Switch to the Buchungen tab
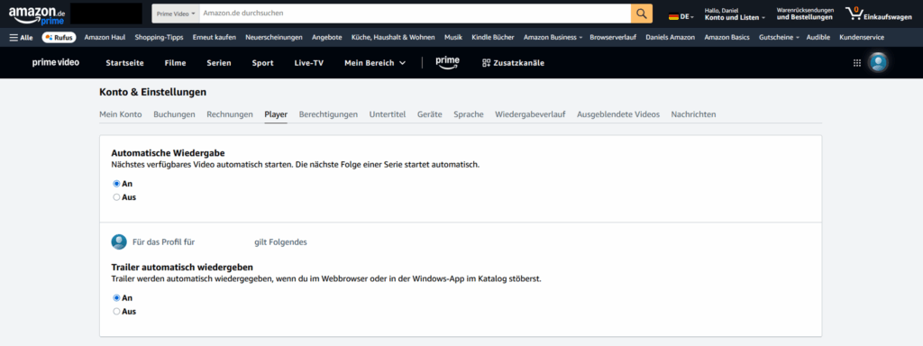The image size is (923, 346). 174,114
